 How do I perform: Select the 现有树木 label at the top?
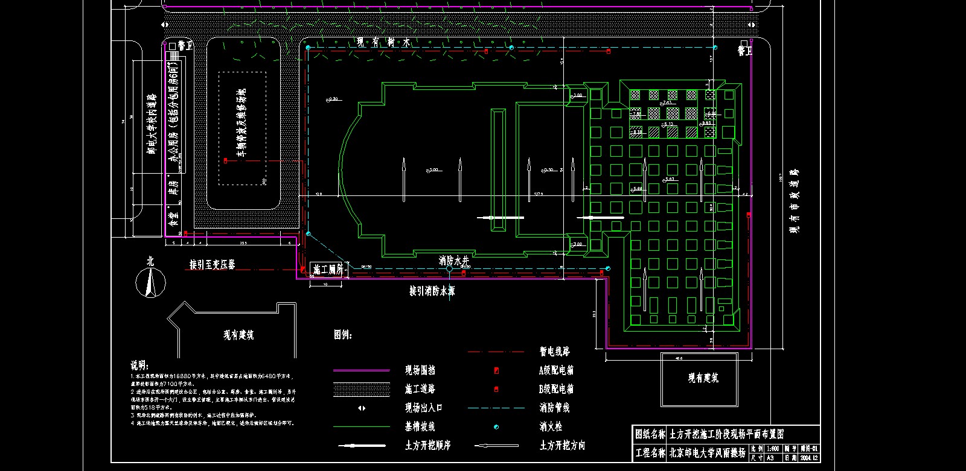tap(383, 42)
